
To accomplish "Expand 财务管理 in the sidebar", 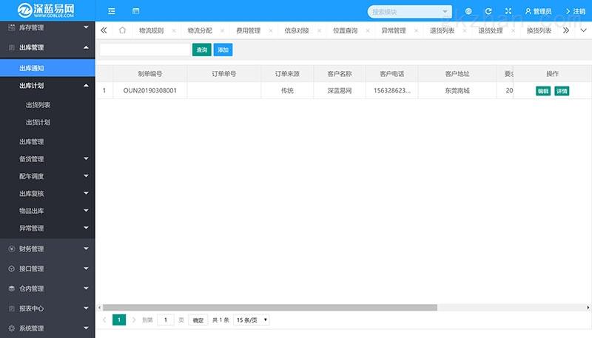I will point(47,249).
